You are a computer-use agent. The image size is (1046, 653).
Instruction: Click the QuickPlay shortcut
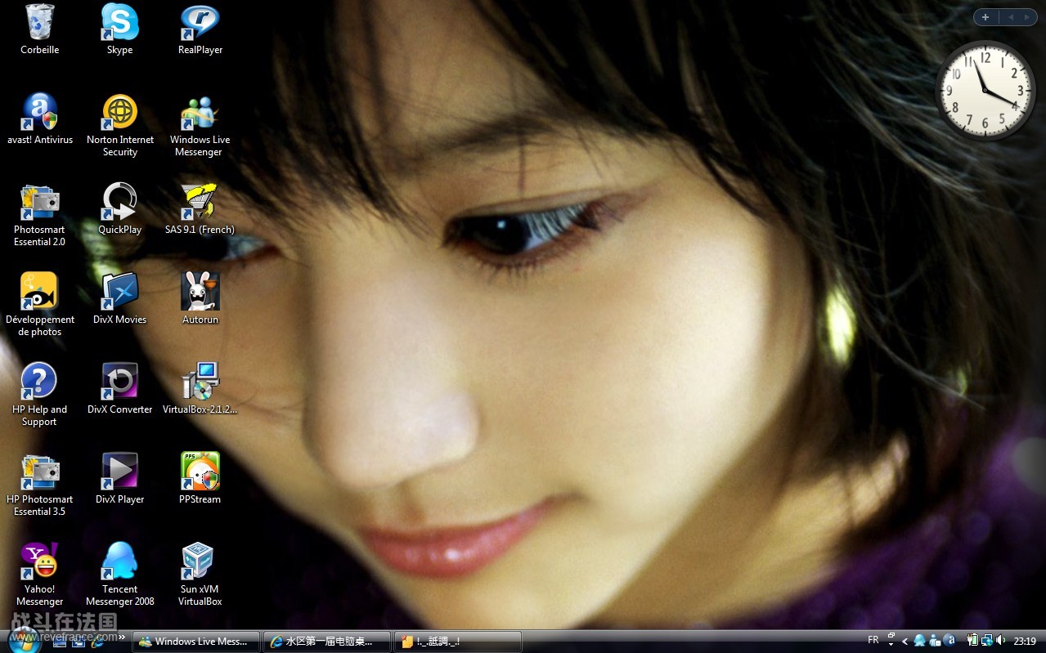(x=120, y=209)
